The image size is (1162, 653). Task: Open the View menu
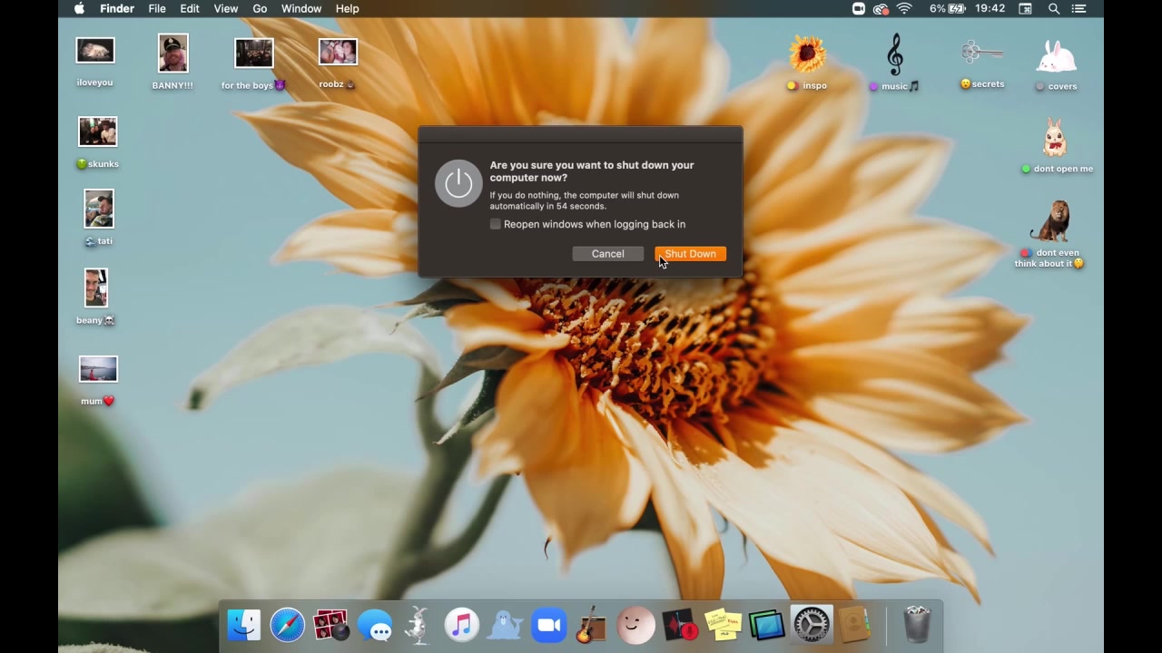tap(226, 9)
